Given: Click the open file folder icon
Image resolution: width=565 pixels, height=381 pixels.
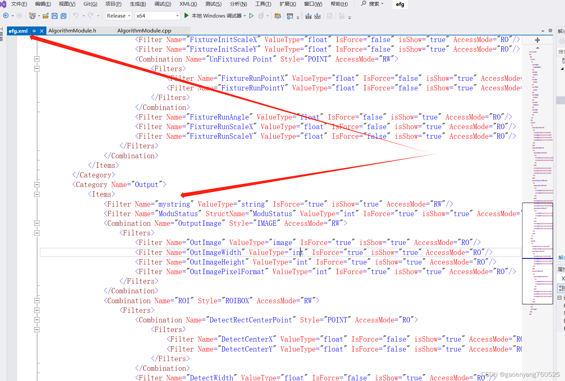Looking at the screenshot, I should [x=46, y=16].
